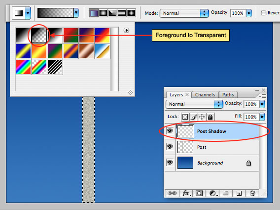Click the Background layer lock icon
Screen dimensions: 280x210
[248, 163]
